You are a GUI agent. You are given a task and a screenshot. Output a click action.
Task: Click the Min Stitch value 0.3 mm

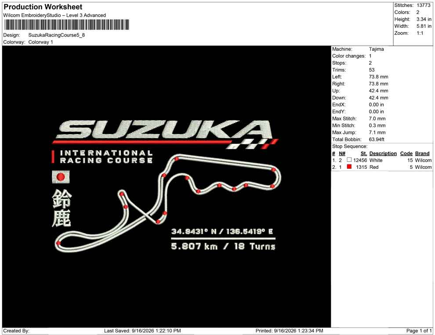tap(377, 125)
